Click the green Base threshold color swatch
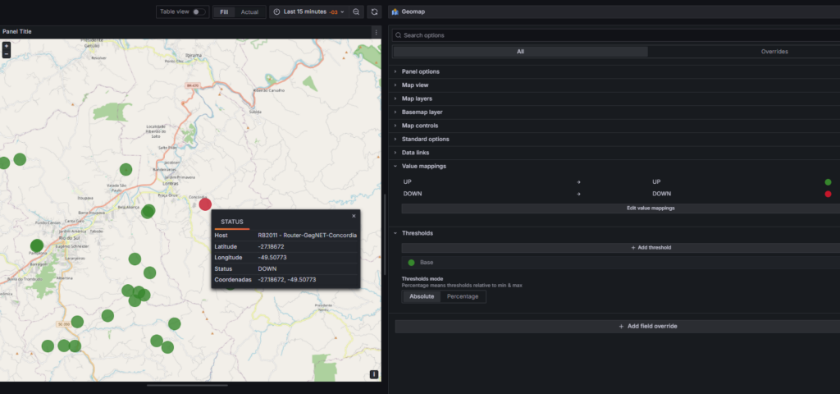Image resolution: width=840 pixels, height=394 pixels. (x=411, y=263)
